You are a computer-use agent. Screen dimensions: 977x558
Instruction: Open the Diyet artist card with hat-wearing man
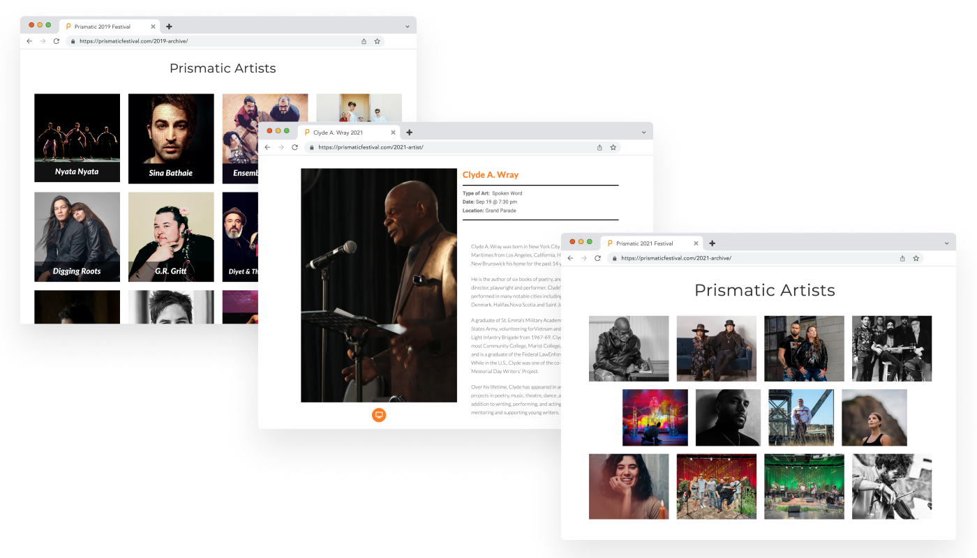click(x=240, y=237)
